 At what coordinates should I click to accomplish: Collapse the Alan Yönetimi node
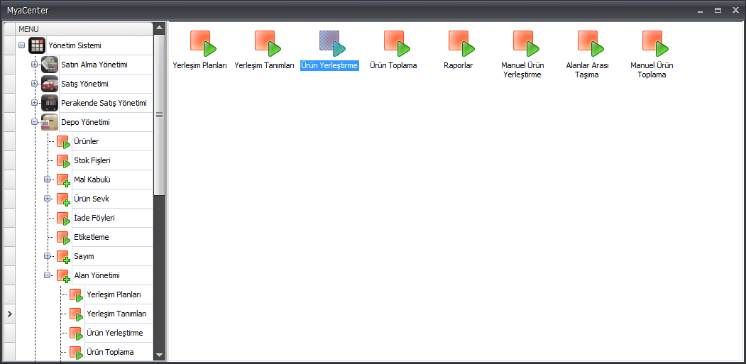(47, 275)
